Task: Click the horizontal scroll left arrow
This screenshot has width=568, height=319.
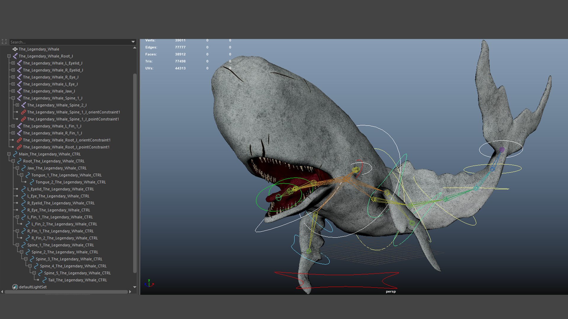Action: [2, 292]
